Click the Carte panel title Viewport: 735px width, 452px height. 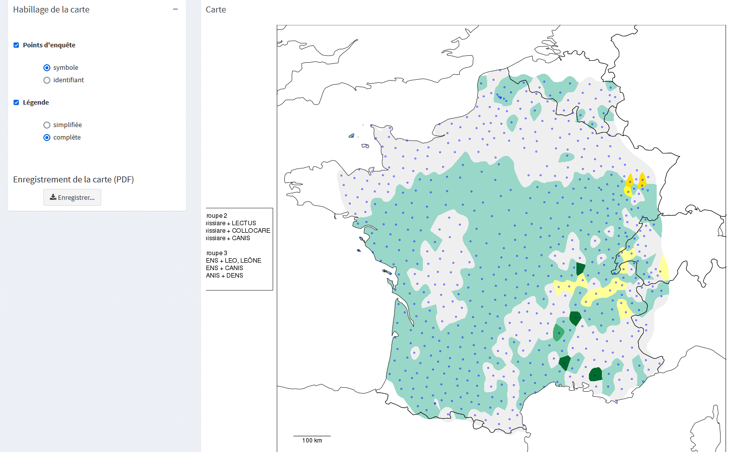(x=216, y=9)
